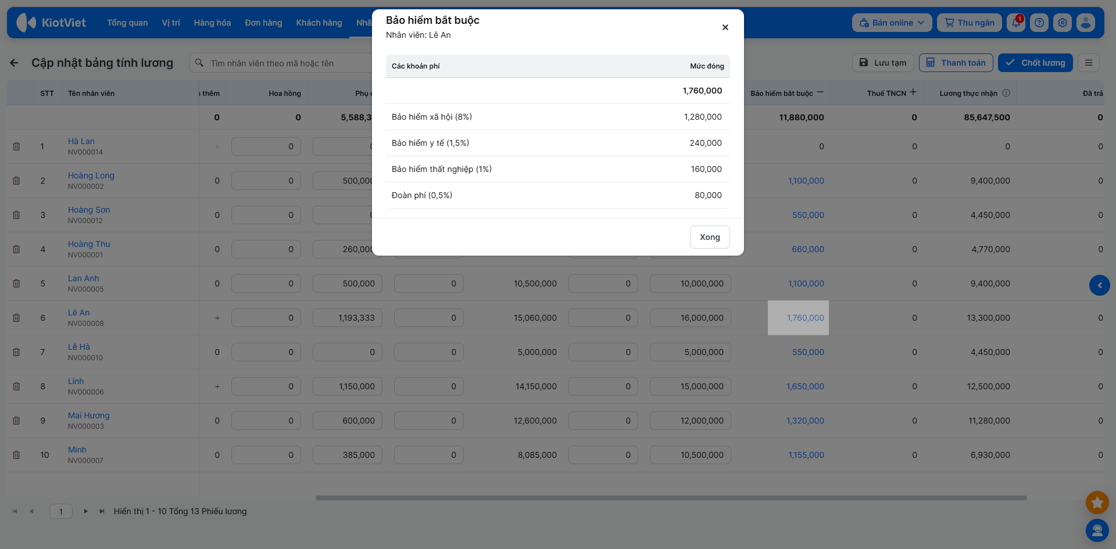Image resolution: width=1116 pixels, height=549 pixels.
Task: Open the Bán online dropdown
Action: pos(892,23)
